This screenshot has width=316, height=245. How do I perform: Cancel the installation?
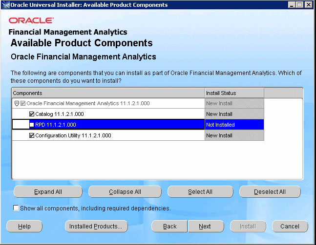pos(290,226)
